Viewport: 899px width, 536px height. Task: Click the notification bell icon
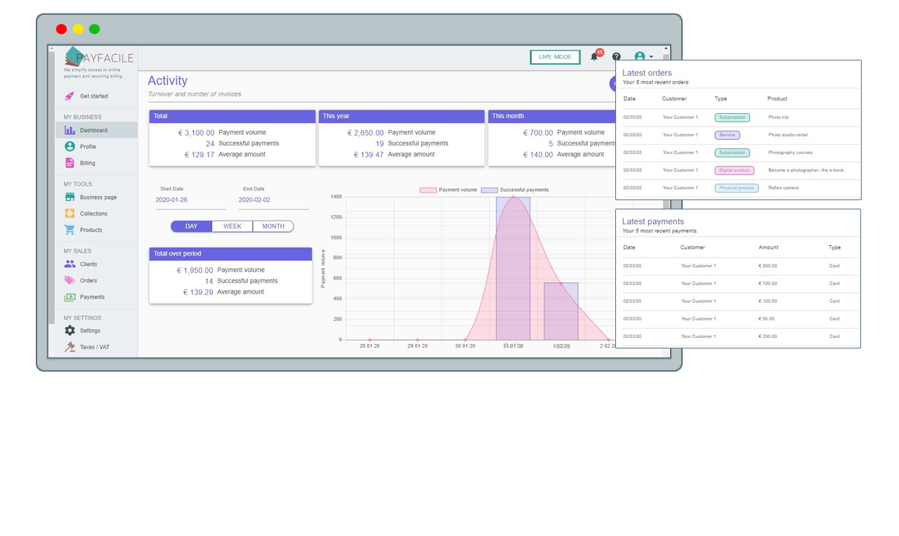point(594,57)
